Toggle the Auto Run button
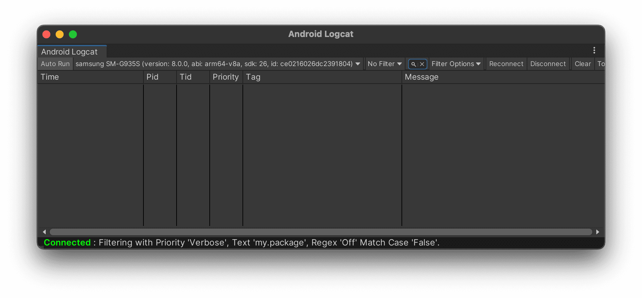This screenshot has width=642, height=298. pos(55,64)
